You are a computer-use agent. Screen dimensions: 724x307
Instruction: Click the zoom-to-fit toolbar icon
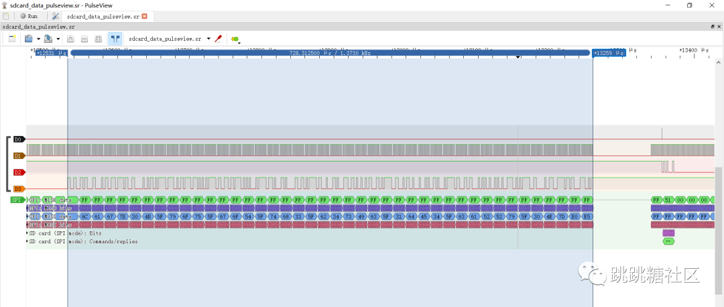point(99,39)
